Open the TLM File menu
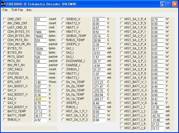 coord(17,10)
